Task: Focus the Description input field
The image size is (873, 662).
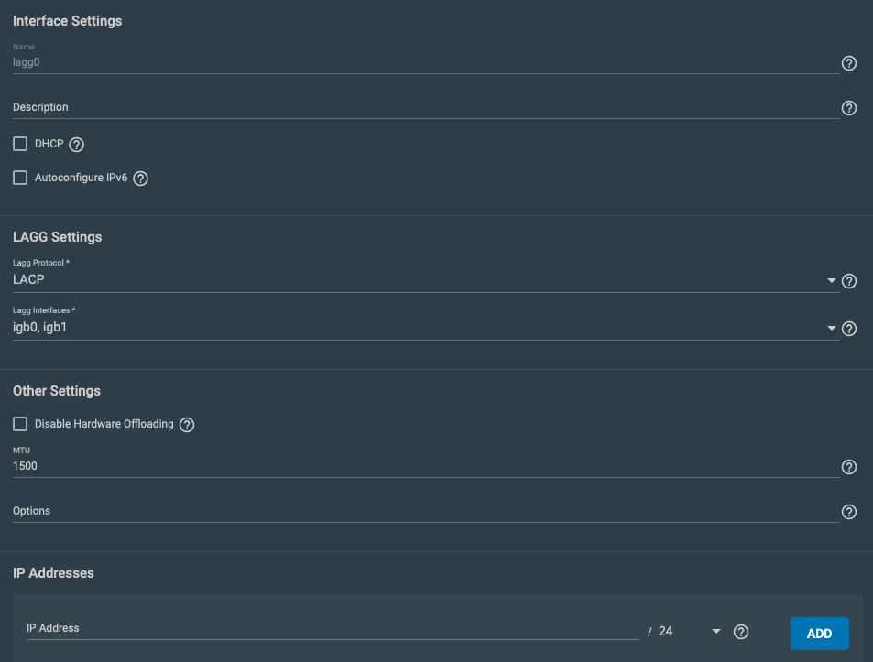Action: click(x=426, y=107)
